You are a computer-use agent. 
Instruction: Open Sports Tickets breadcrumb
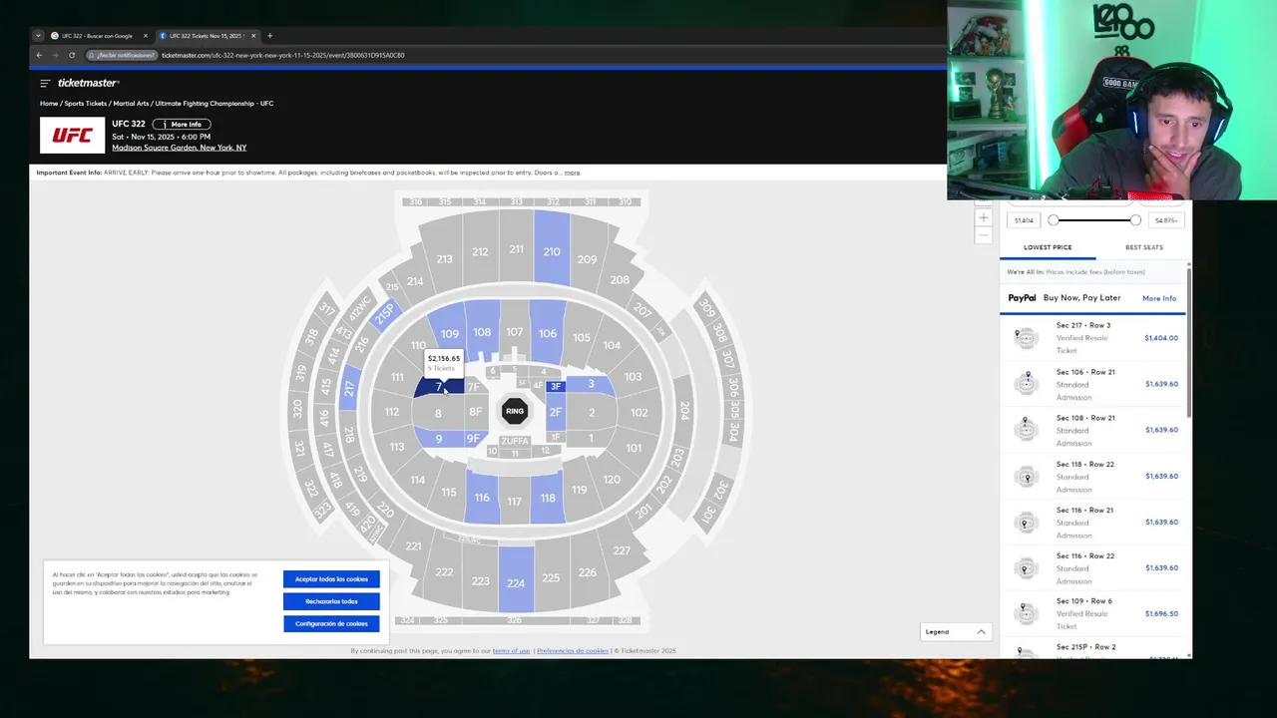point(86,104)
